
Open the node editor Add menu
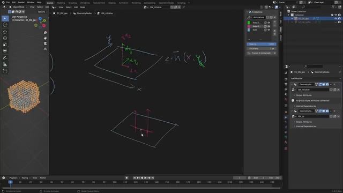pyautogui.click(x=76, y=7)
